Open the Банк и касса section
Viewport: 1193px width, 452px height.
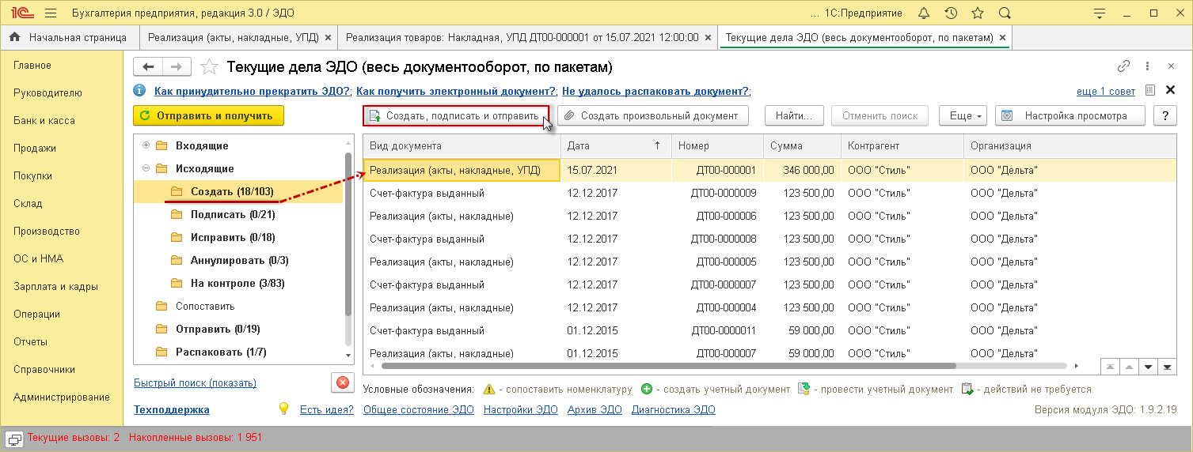(x=44, y=120)
